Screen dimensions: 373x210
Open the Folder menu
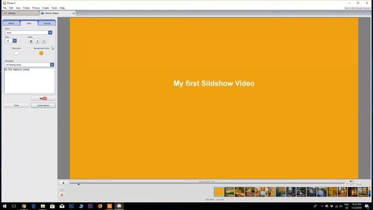coord(26,8)
